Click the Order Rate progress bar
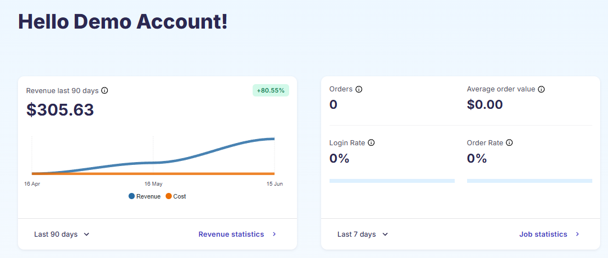Viewport: 608px width, 258px height. (529, 181)
